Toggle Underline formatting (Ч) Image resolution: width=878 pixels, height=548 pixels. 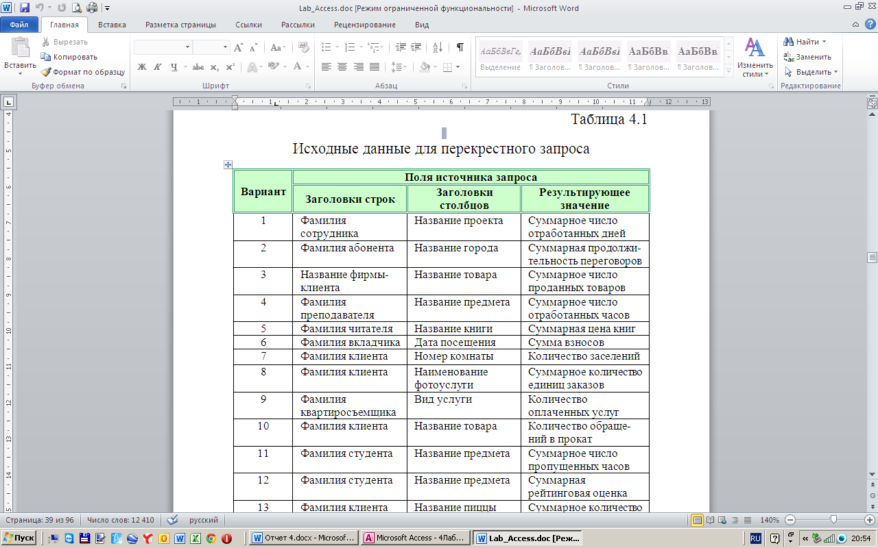point(174,67)
